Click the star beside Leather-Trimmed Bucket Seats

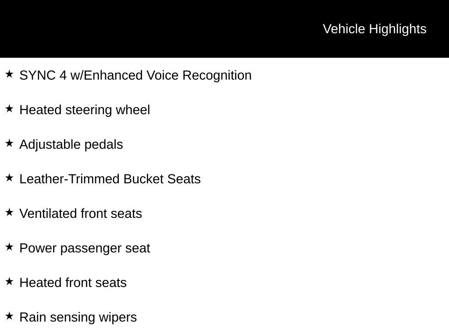(x=9, y=178)
